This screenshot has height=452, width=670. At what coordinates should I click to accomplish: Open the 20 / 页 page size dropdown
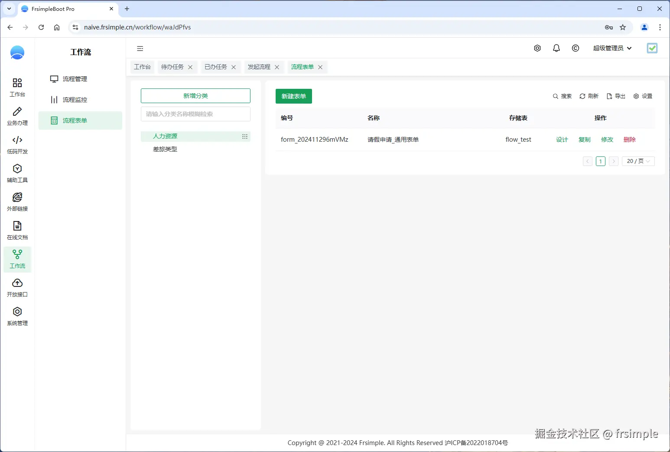tap(638, 161)
